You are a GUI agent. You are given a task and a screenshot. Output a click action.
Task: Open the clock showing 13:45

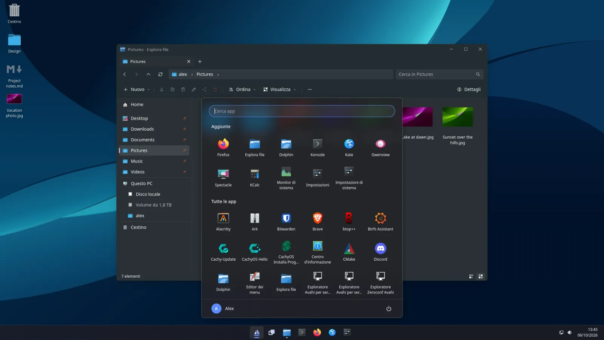587,332
